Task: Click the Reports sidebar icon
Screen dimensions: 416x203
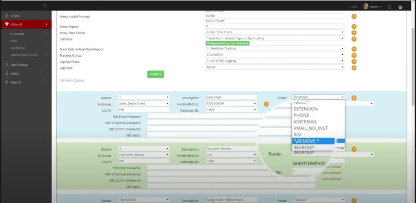Action: (x=6, y=82)
